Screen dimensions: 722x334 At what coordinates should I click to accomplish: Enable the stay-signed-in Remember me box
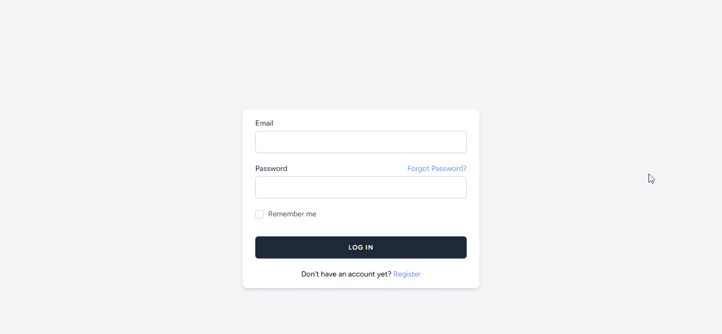coord(260,214)
